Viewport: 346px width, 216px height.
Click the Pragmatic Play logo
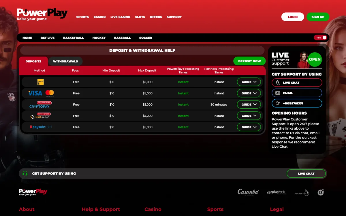pos(302,193)
